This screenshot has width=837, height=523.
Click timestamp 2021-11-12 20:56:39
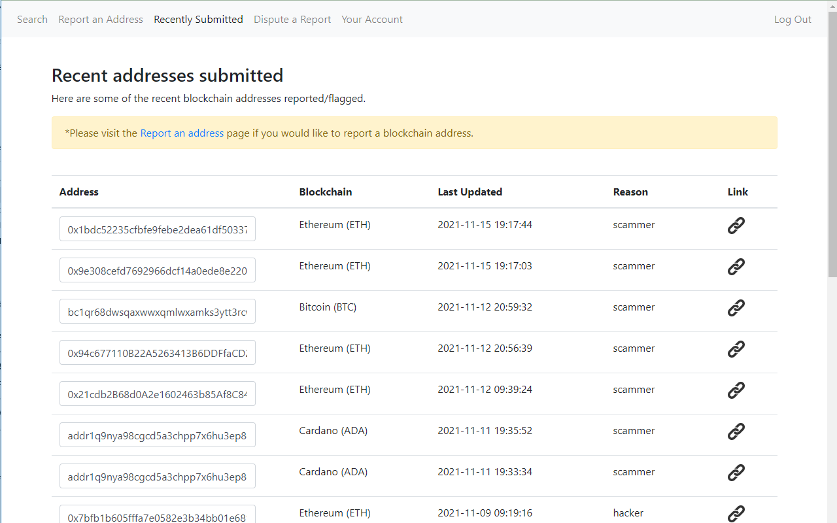coord(485,348)
